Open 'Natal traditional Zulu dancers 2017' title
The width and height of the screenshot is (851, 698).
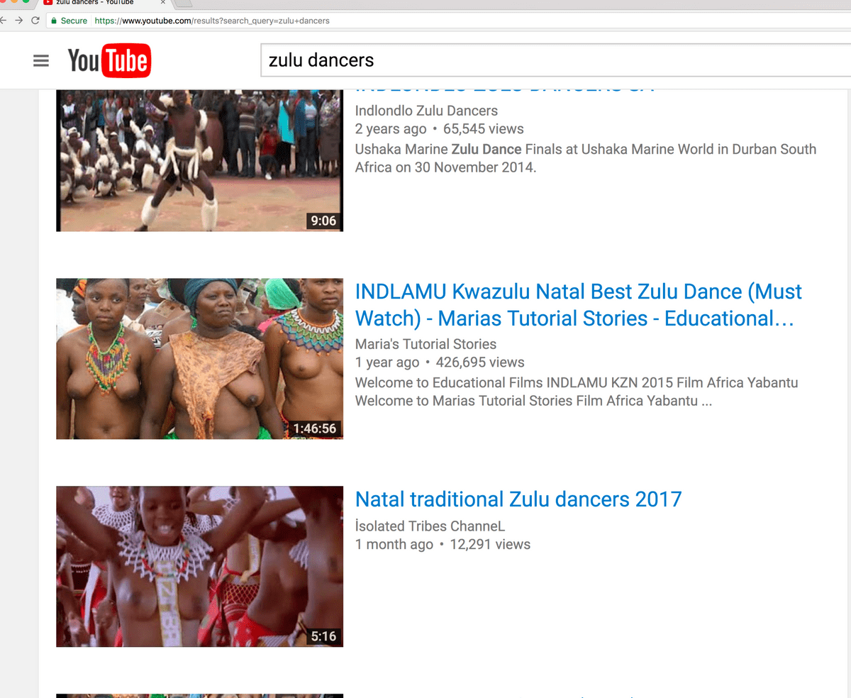coord(518,499)
